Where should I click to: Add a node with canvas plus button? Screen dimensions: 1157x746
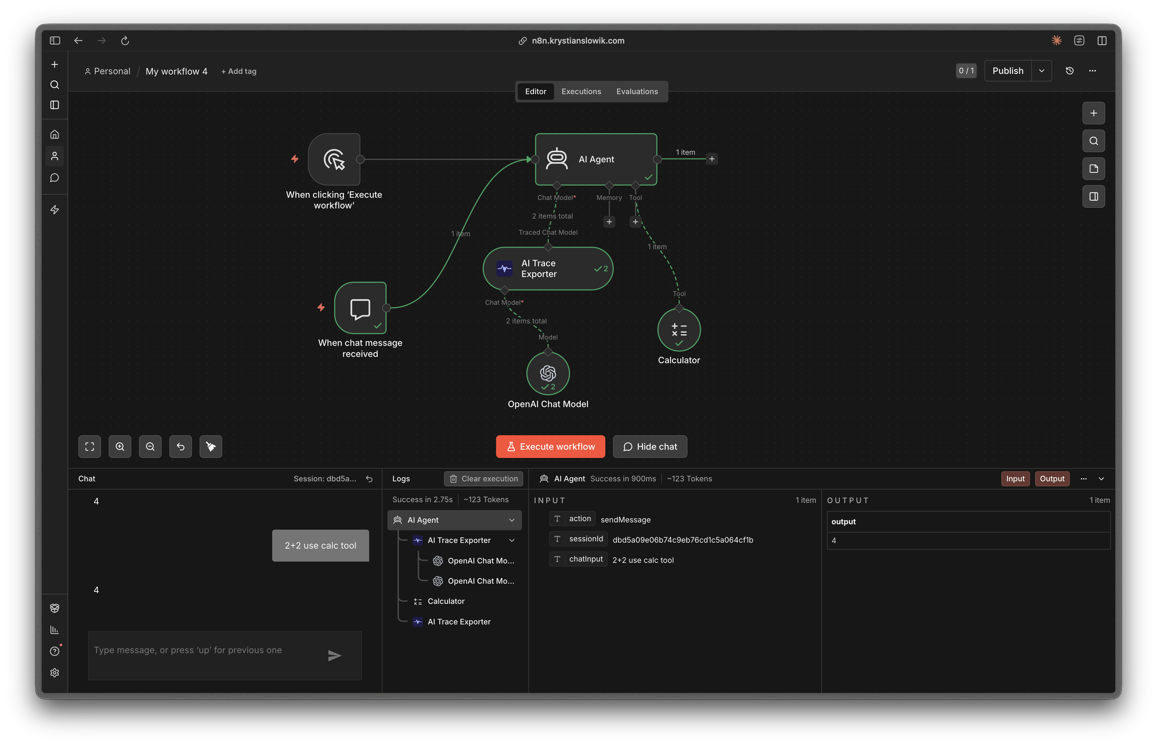1094,113
